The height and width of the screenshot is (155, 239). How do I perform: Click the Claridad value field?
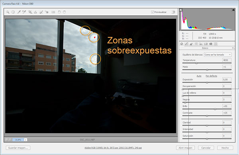click(227, 122)
